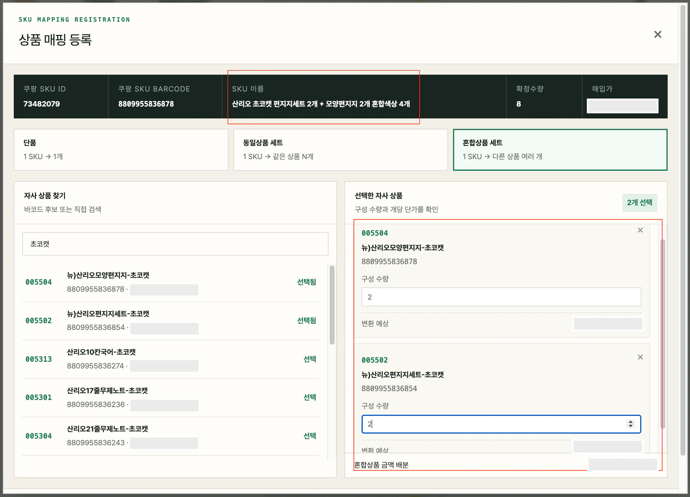Click the 매입가 input in header

tap(622, 106)
